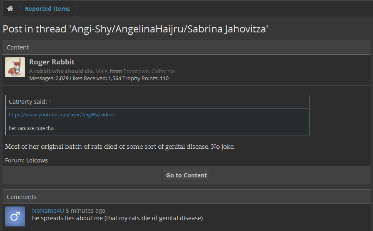Open the NoName4U commenter profile

(x=48, y=211)
